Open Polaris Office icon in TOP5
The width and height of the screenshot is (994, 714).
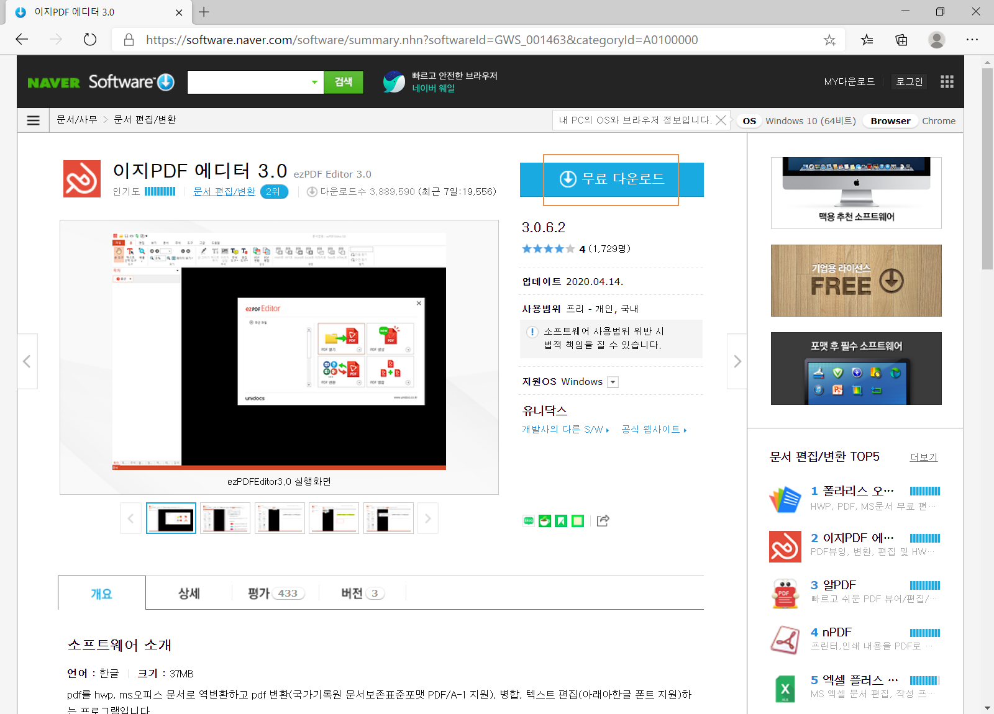click(x=785, y=499)
